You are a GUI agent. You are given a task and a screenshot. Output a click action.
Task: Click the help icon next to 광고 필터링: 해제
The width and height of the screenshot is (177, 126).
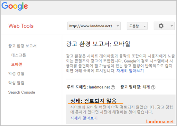[153, 87]
